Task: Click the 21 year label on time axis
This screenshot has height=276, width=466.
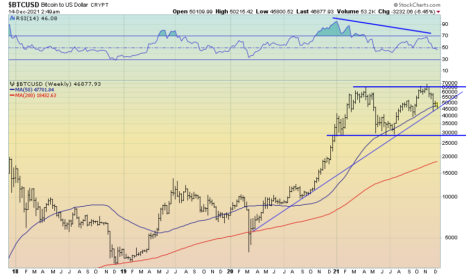Action: (x=336, y=271)
